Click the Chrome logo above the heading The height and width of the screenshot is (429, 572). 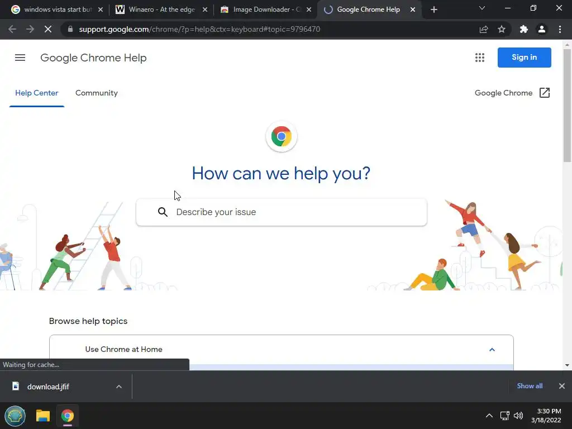tap(282, 136)
